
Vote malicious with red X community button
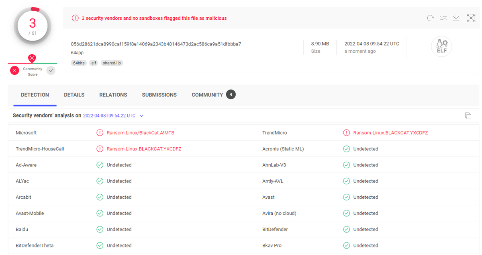(15, 70)
